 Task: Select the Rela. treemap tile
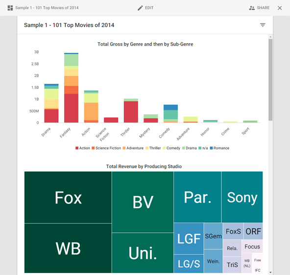point(232,248)
